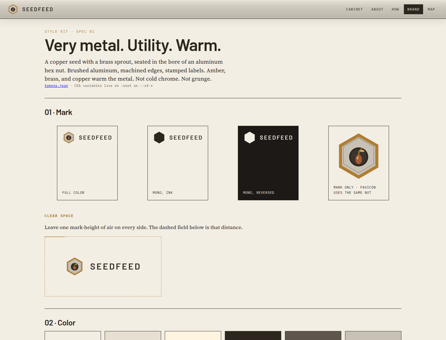Open the Map nav item
446x340 pixels.
(x=431, y=9)
